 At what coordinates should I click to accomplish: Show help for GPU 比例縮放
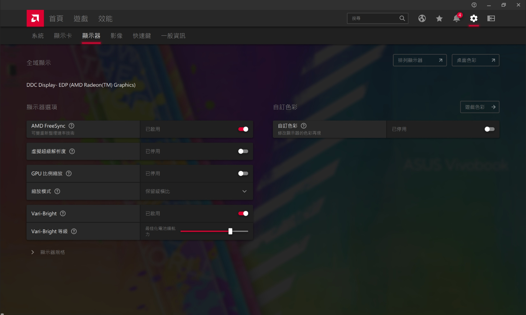pos(69,174)
